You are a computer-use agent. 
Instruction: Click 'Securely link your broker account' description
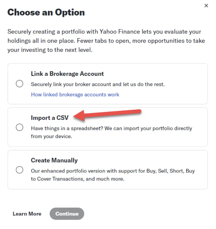coord(98,84)
